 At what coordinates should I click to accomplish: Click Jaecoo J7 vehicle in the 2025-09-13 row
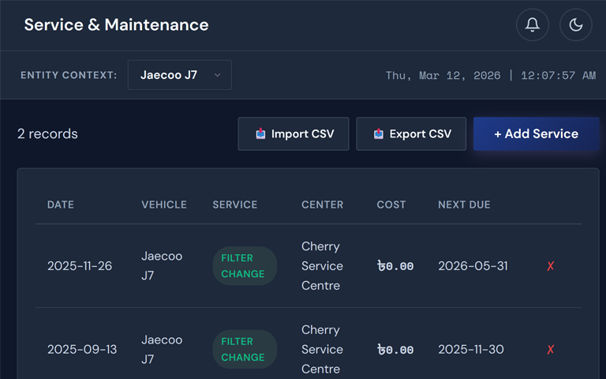click(x=162, y=350)
